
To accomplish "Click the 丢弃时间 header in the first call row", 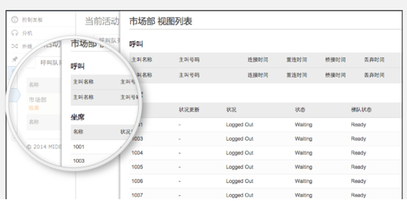I will click(374, 60).
